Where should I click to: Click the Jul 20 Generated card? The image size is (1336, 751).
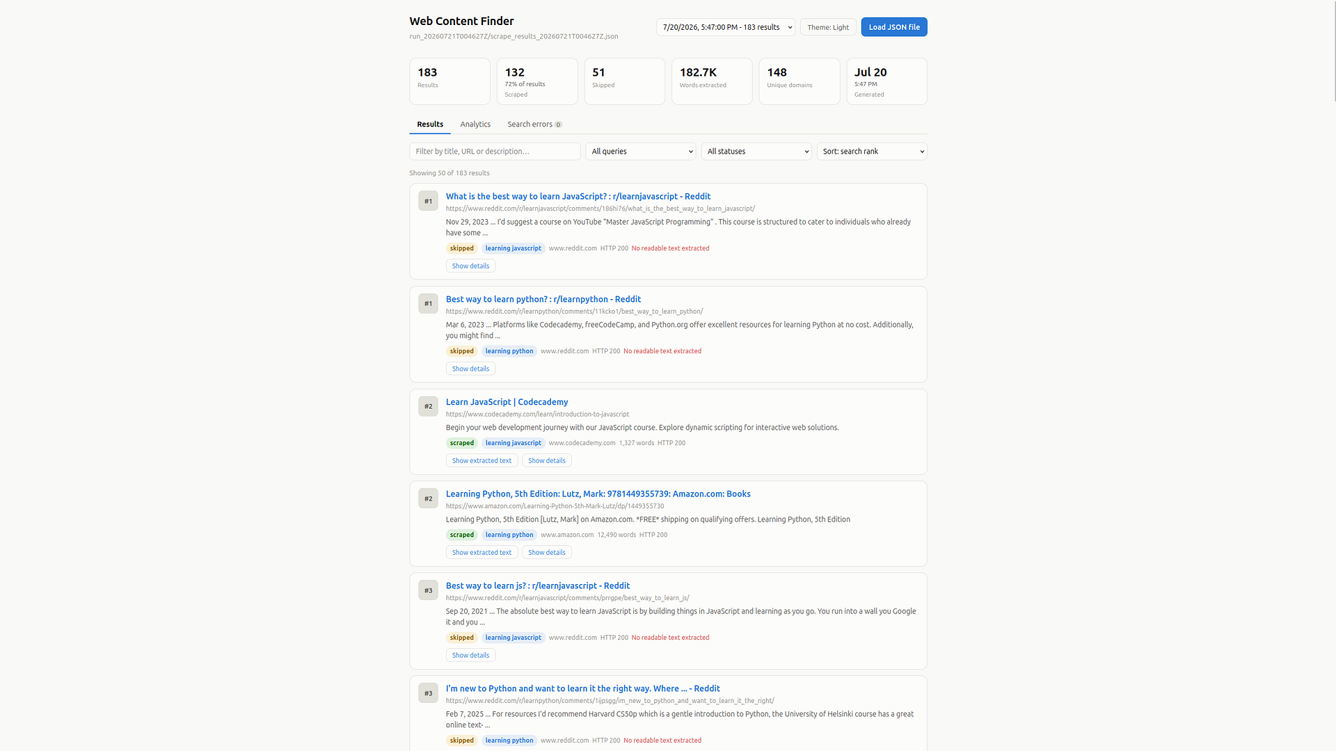coord(887,81)
